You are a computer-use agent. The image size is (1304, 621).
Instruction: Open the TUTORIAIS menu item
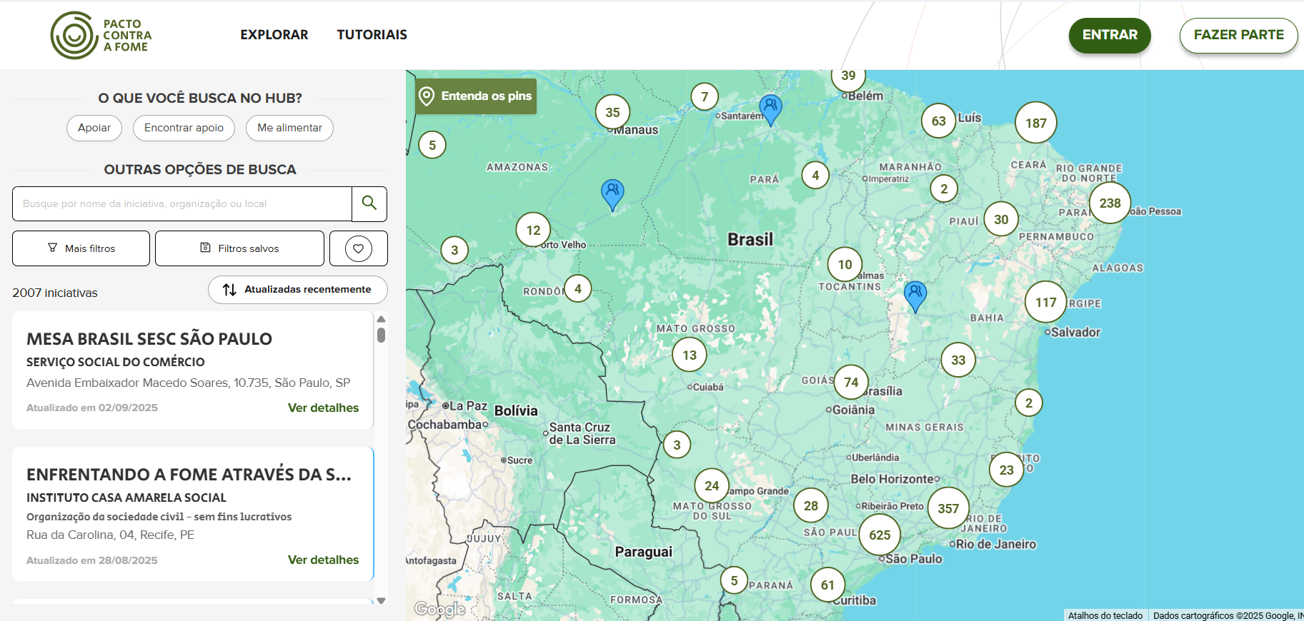pos(372,35)
